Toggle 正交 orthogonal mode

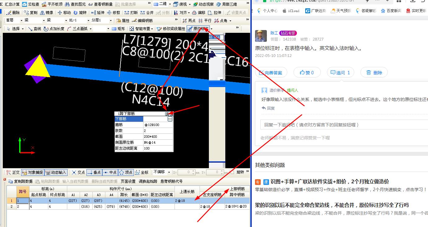coord(13,172)
